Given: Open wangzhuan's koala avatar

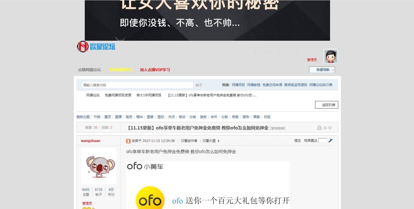Looking at the screenshot, I should tap(99, 166).
